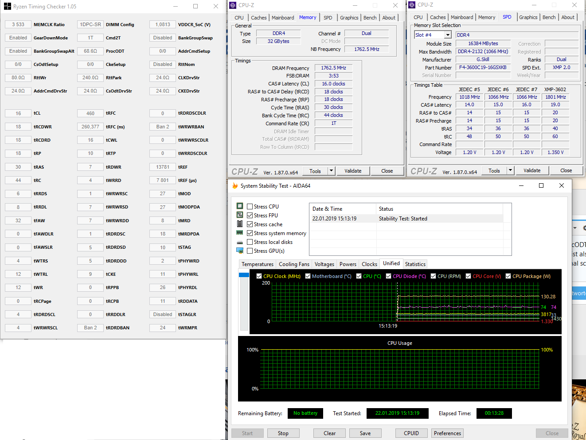Open Preferences in AIDA64 stability test
This screenshot has height=440, width=586.
448,433
